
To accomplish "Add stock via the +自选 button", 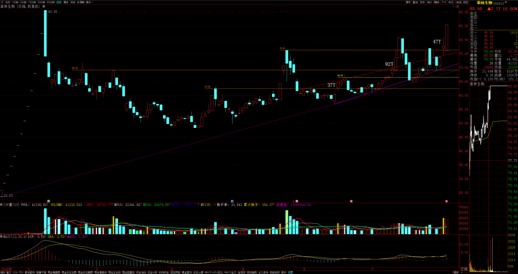I will coord(458,2).
